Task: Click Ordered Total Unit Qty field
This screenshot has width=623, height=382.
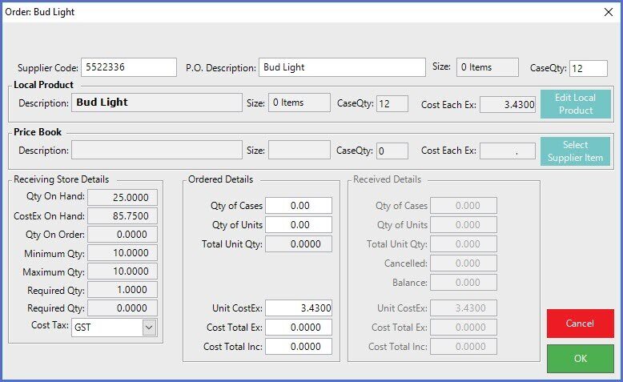Action: 299,243
